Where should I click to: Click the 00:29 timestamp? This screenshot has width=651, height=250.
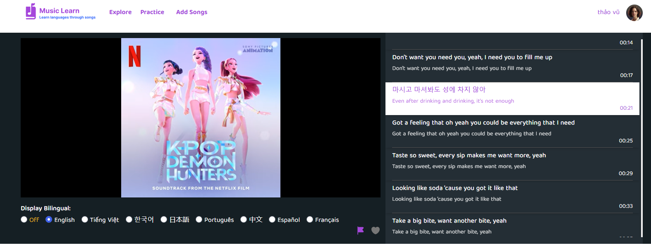tap(626, 173)
